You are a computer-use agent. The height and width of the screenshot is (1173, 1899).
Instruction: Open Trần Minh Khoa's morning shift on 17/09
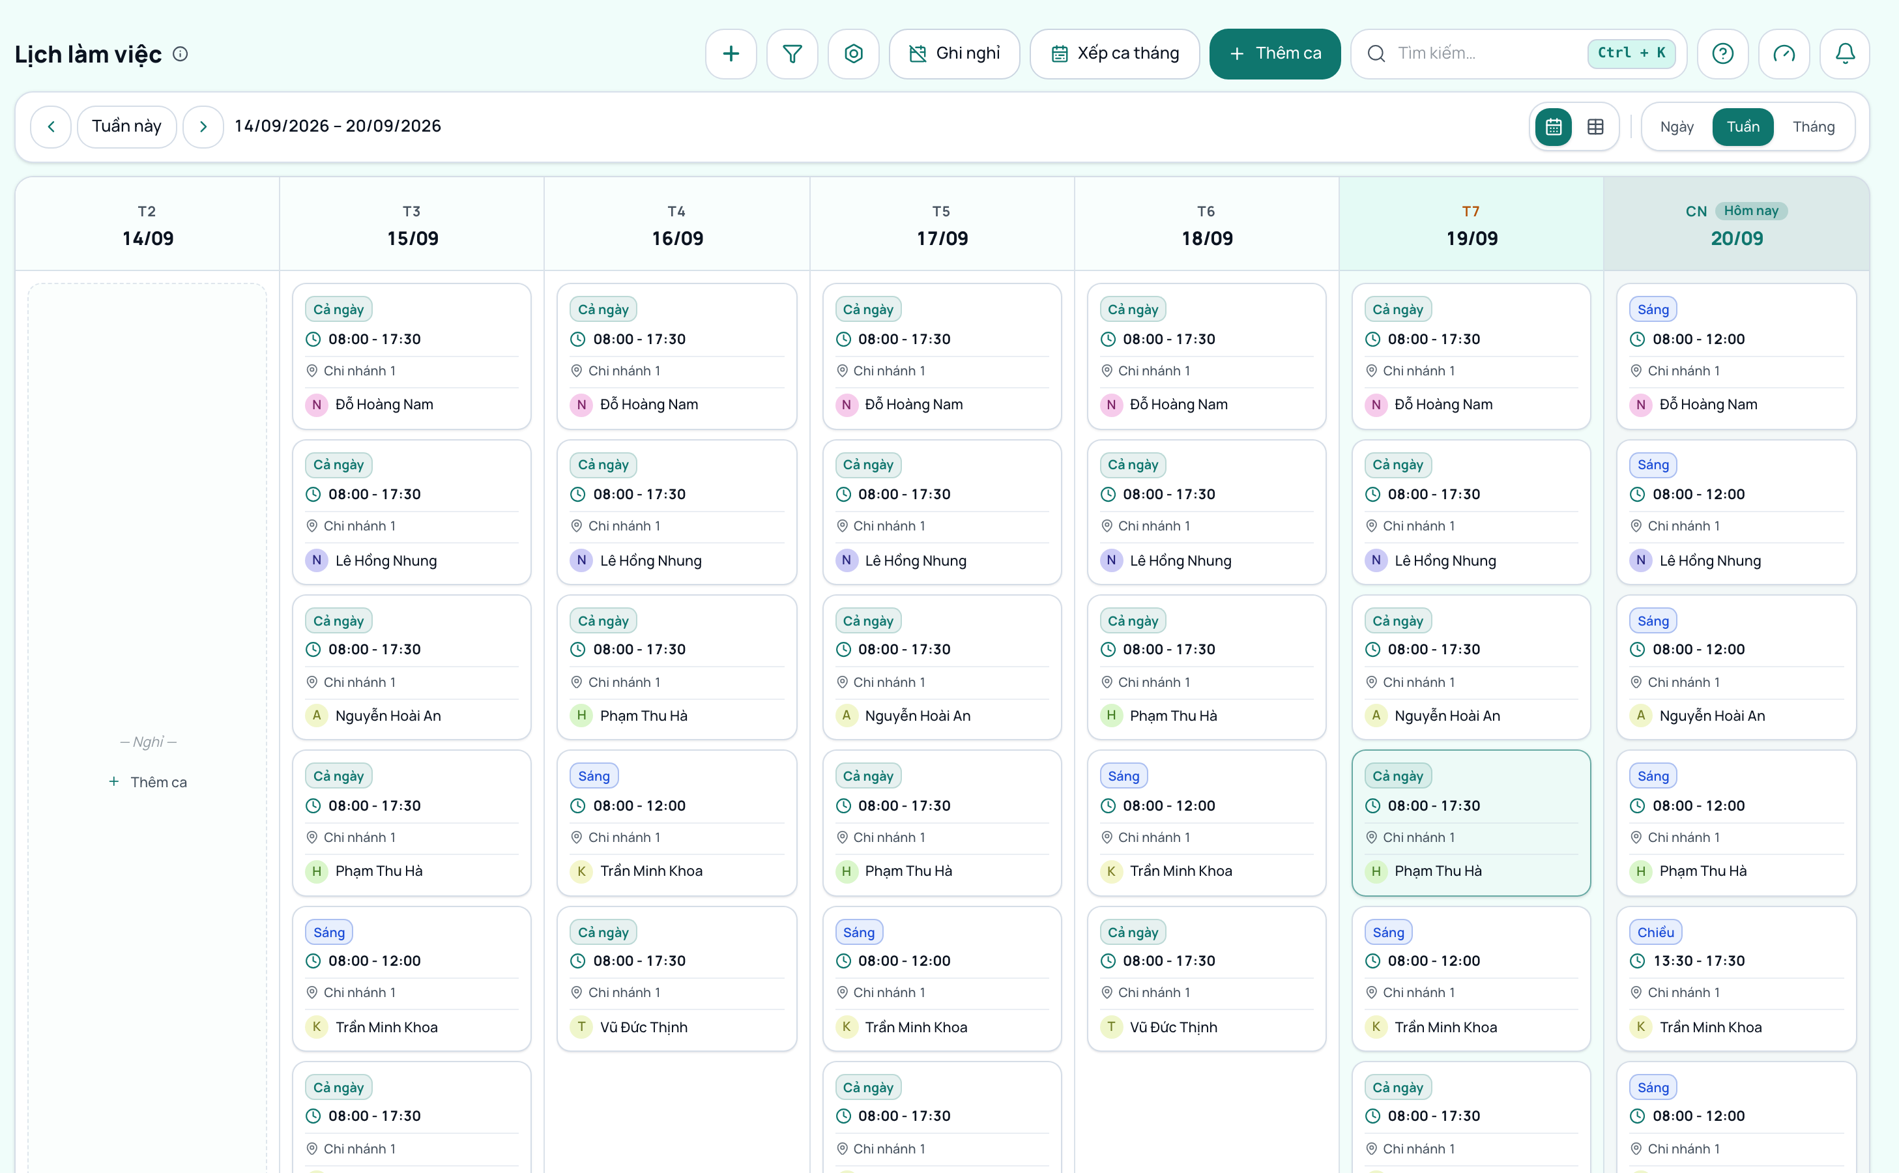(942, 978)
